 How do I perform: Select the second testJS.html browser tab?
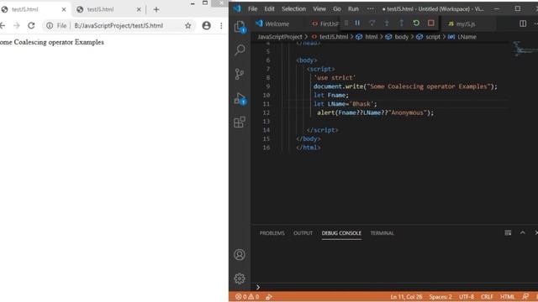coord(108,9)
